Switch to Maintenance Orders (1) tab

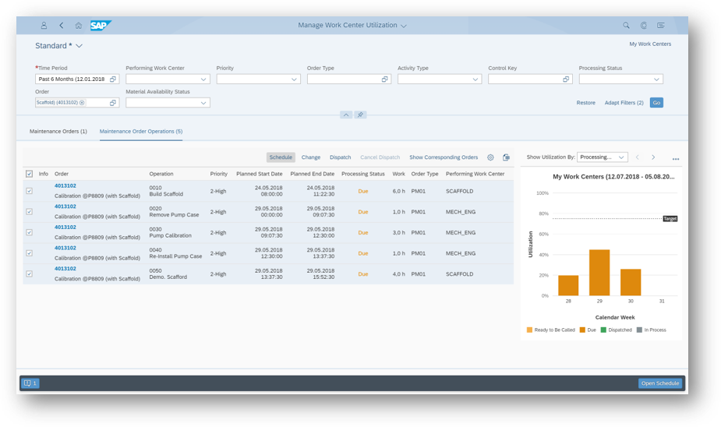point(58,132)
